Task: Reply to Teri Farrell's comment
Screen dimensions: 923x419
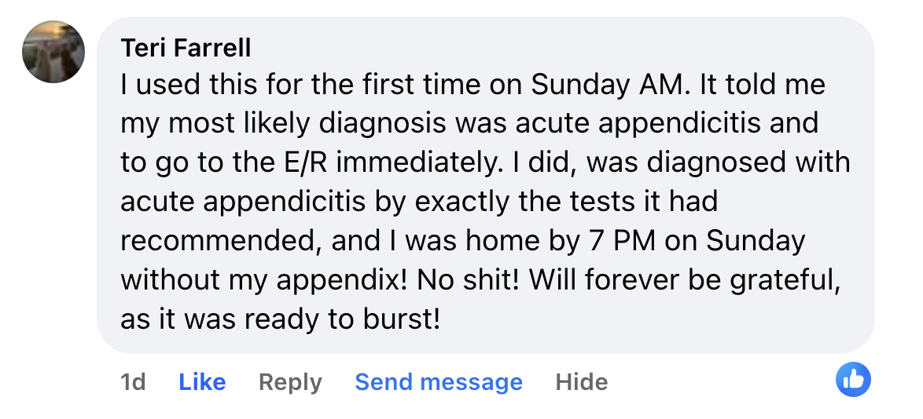Action: point(290,382)
